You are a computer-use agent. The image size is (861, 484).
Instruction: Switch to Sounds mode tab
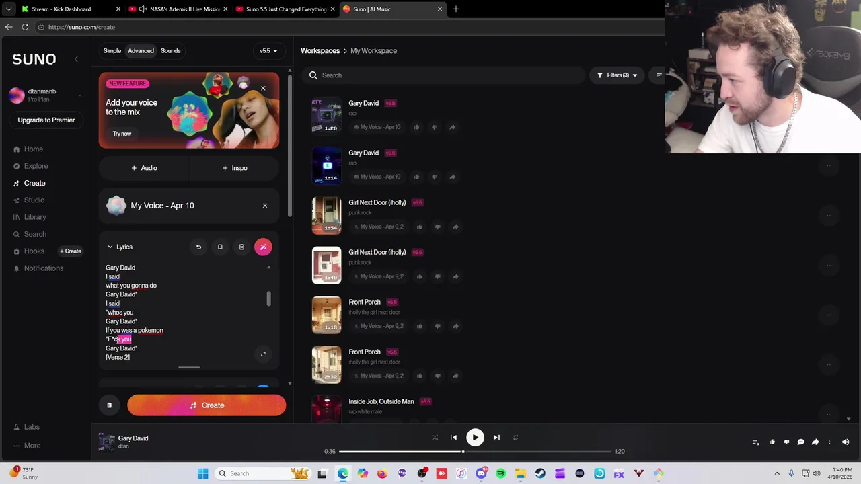tap(170, 51)
